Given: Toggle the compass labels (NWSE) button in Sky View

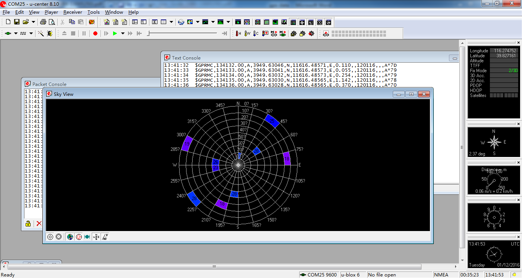Looking at the screenshot, I should [96, 237].
